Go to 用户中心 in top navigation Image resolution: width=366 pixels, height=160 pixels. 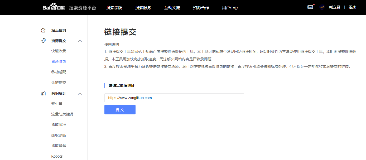230,8
